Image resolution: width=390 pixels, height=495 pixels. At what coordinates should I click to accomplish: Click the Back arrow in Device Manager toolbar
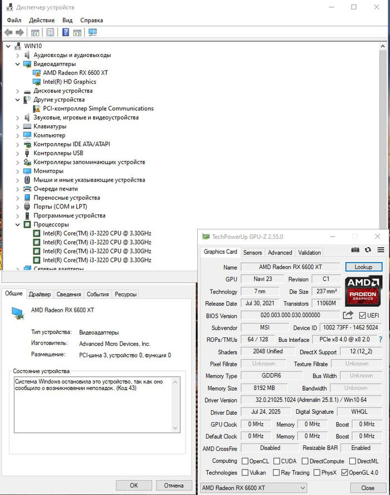pos(8,32)
